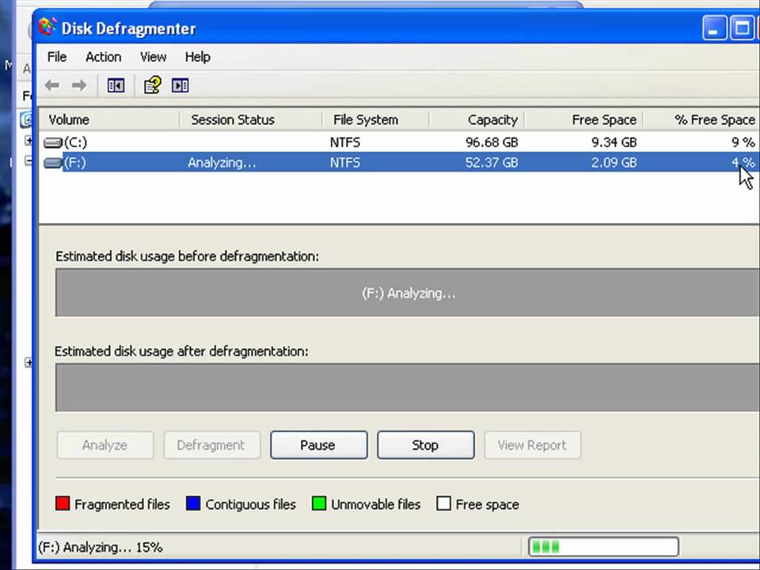Stop the disk analysis
The height and width of the screenshot is (570, 760).
[x=426, y=445]
